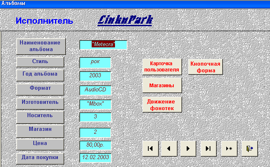Click the Альбомы window title bar
Image resolution: width=270 pixels, height=167 pixels.
pos(135,4)
